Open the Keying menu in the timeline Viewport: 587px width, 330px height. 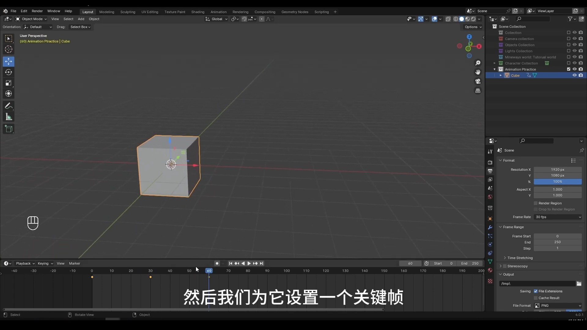tap(45, 263)
